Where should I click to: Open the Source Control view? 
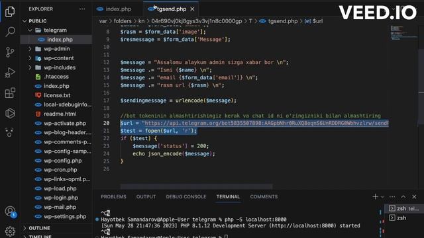coord(10,52)
